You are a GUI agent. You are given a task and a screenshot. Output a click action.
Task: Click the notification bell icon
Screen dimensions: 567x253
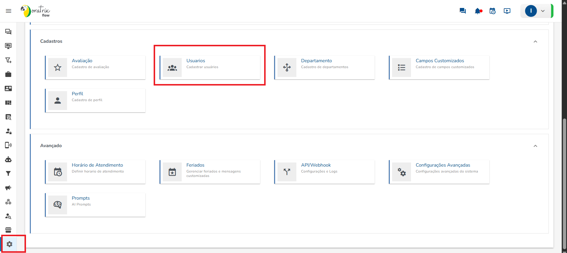tap(478, 11)
